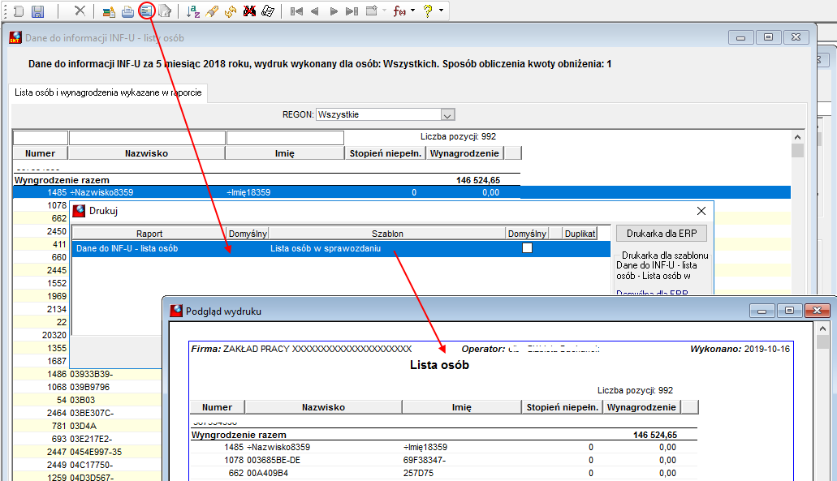
Task: Open the REGON Wszystkie dropdown
Action: 447,114
